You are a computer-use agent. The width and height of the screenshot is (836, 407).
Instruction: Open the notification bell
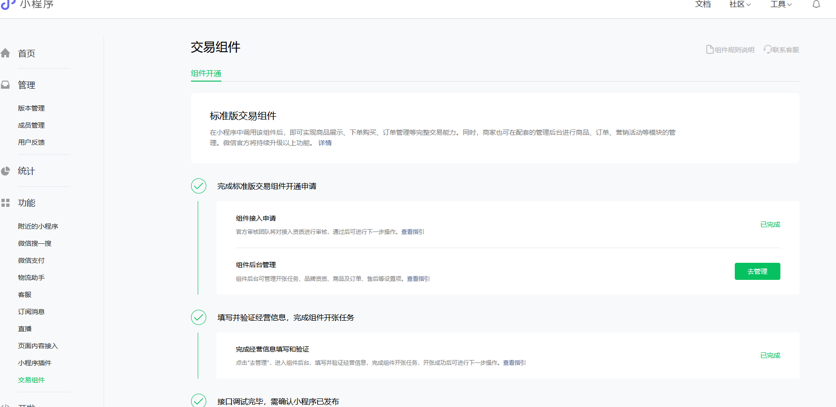816,4
